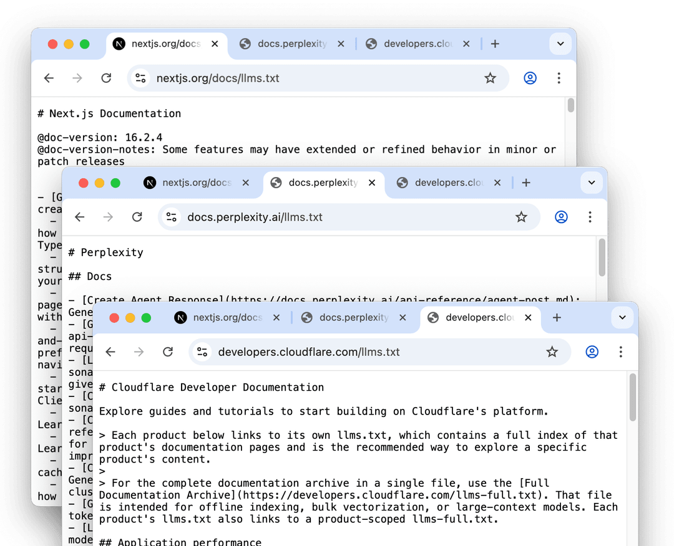Image resolution: width=674 pixels, height=546 pixels.
Task: Click '## Docs' heading in perplexity window
Action: tap(90, 277)
